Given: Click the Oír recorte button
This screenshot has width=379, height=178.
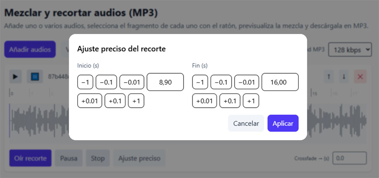Looking at the screenshot, I should click(x=30, y=158).
